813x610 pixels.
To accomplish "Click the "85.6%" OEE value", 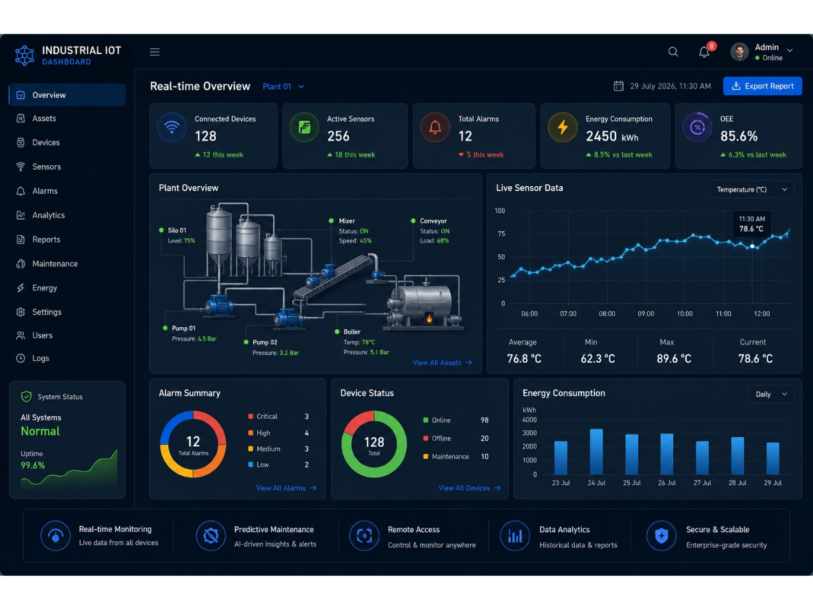I will pos(739,136).
